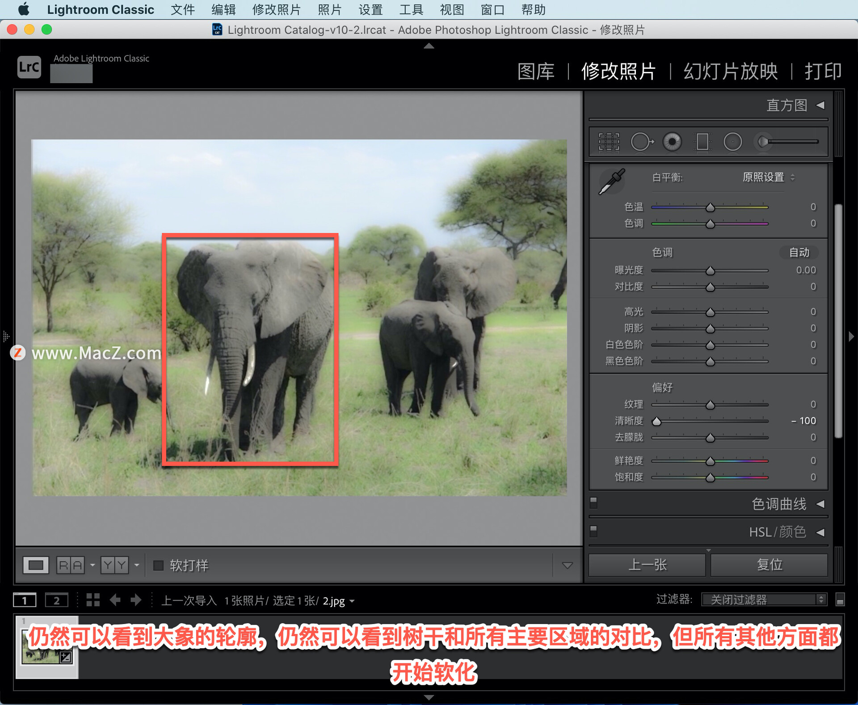Viewport: 858px width, 705px height.
Task: Enable the 软打样 soft proofing checkbox
Action: 158,566
